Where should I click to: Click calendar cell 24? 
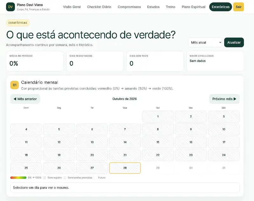(224, 155)
